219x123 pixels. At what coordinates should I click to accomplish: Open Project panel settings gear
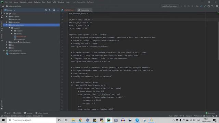coord(54,10)
